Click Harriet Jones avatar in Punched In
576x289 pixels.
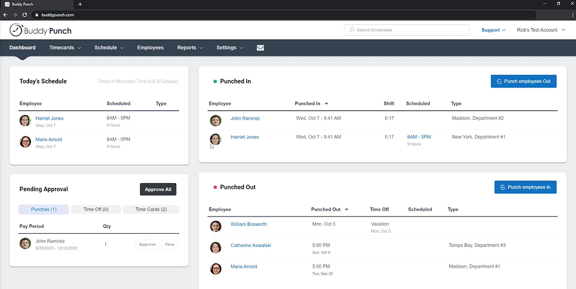coord(215,139)
